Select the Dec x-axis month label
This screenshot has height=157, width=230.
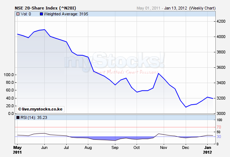(x=186, y=147)
